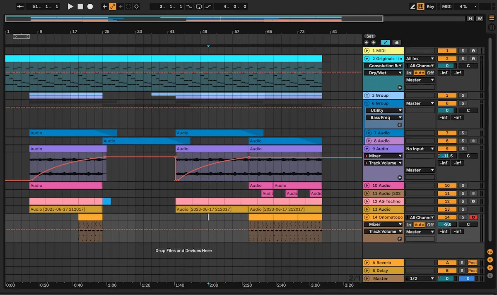Click the add automation lane plus on track 14
This screenshot has height=295, width=497.
pos(400,239)
